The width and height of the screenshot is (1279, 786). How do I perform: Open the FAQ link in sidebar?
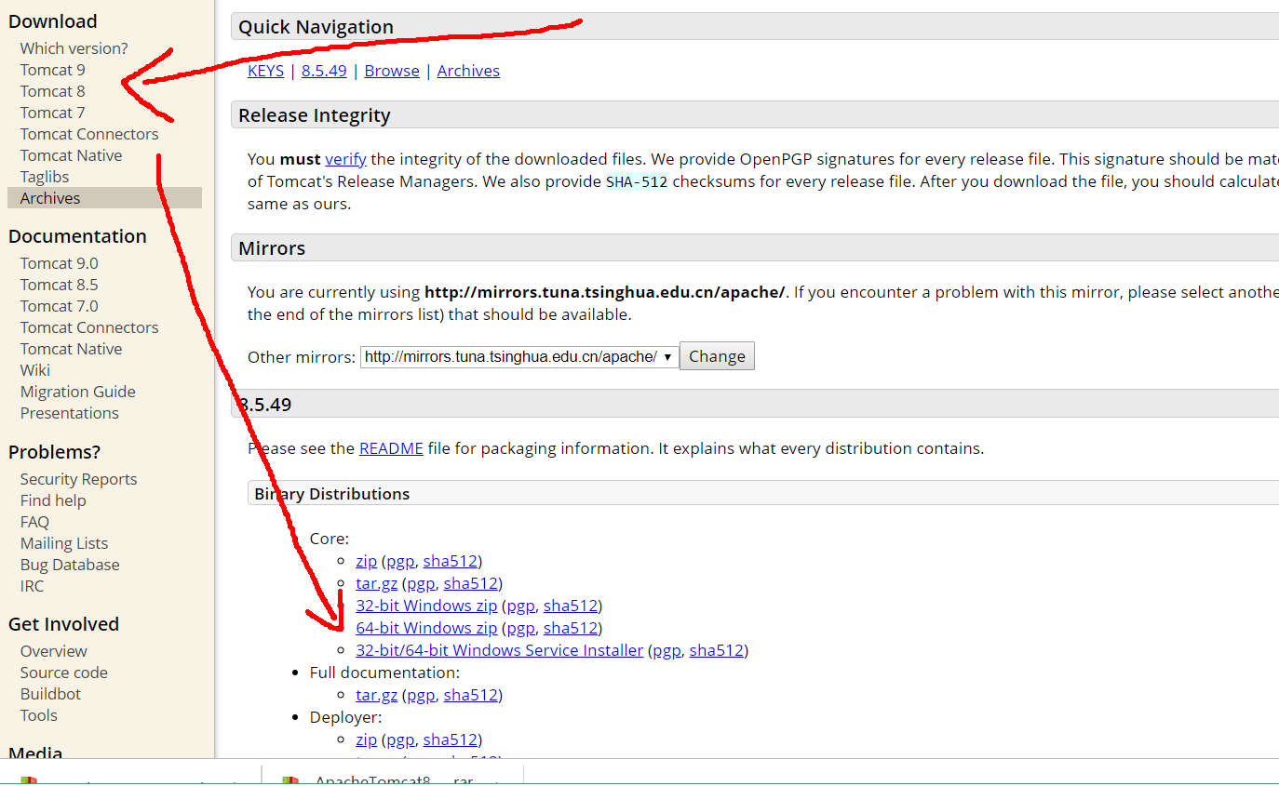coord(35,522)
